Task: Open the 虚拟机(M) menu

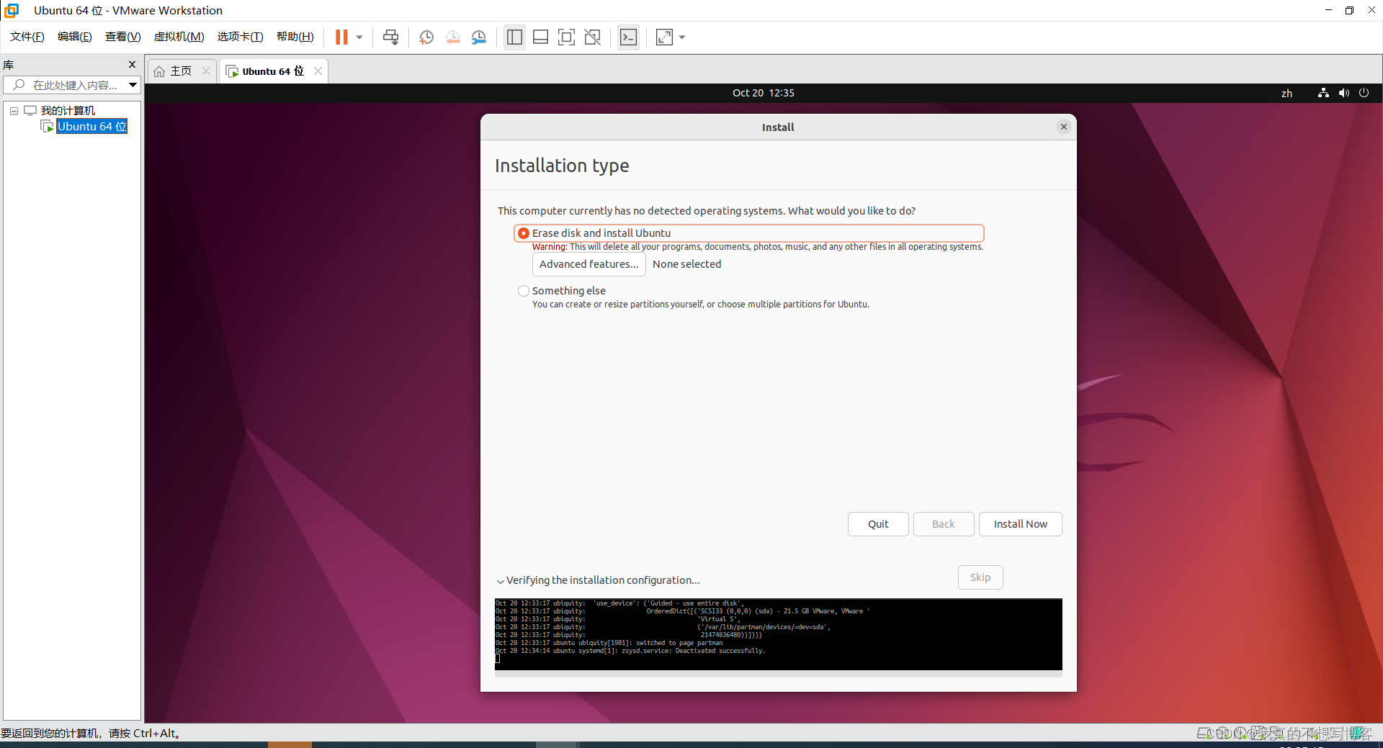Action: click(x=179, y=37)
